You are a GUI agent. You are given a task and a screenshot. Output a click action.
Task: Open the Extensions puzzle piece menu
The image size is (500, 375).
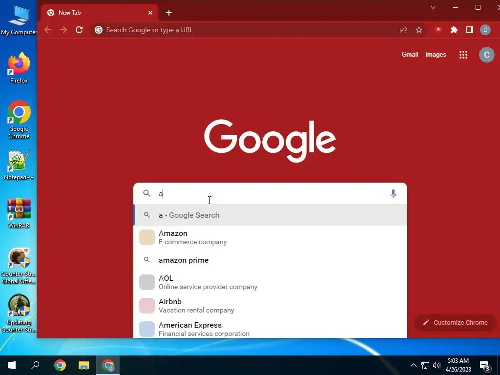point(454,30)
